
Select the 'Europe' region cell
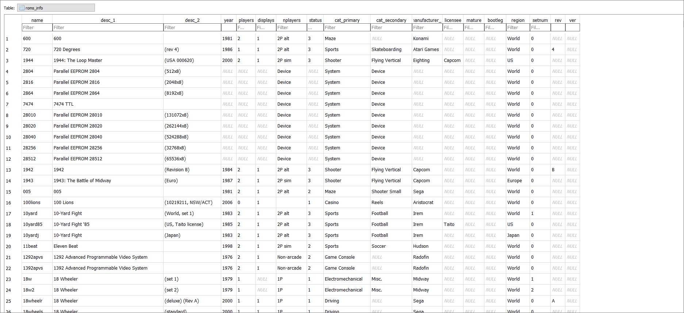click(x=518, y=181)
